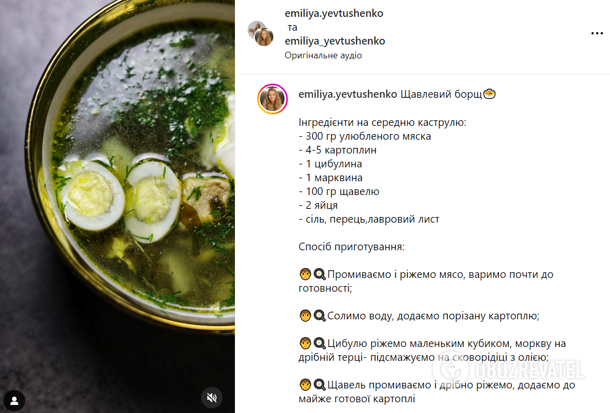This screenshot has width=610, height=413.
Task: Click the soup video thumbnail
Action: pyautogui.click(x=118, y=207)
